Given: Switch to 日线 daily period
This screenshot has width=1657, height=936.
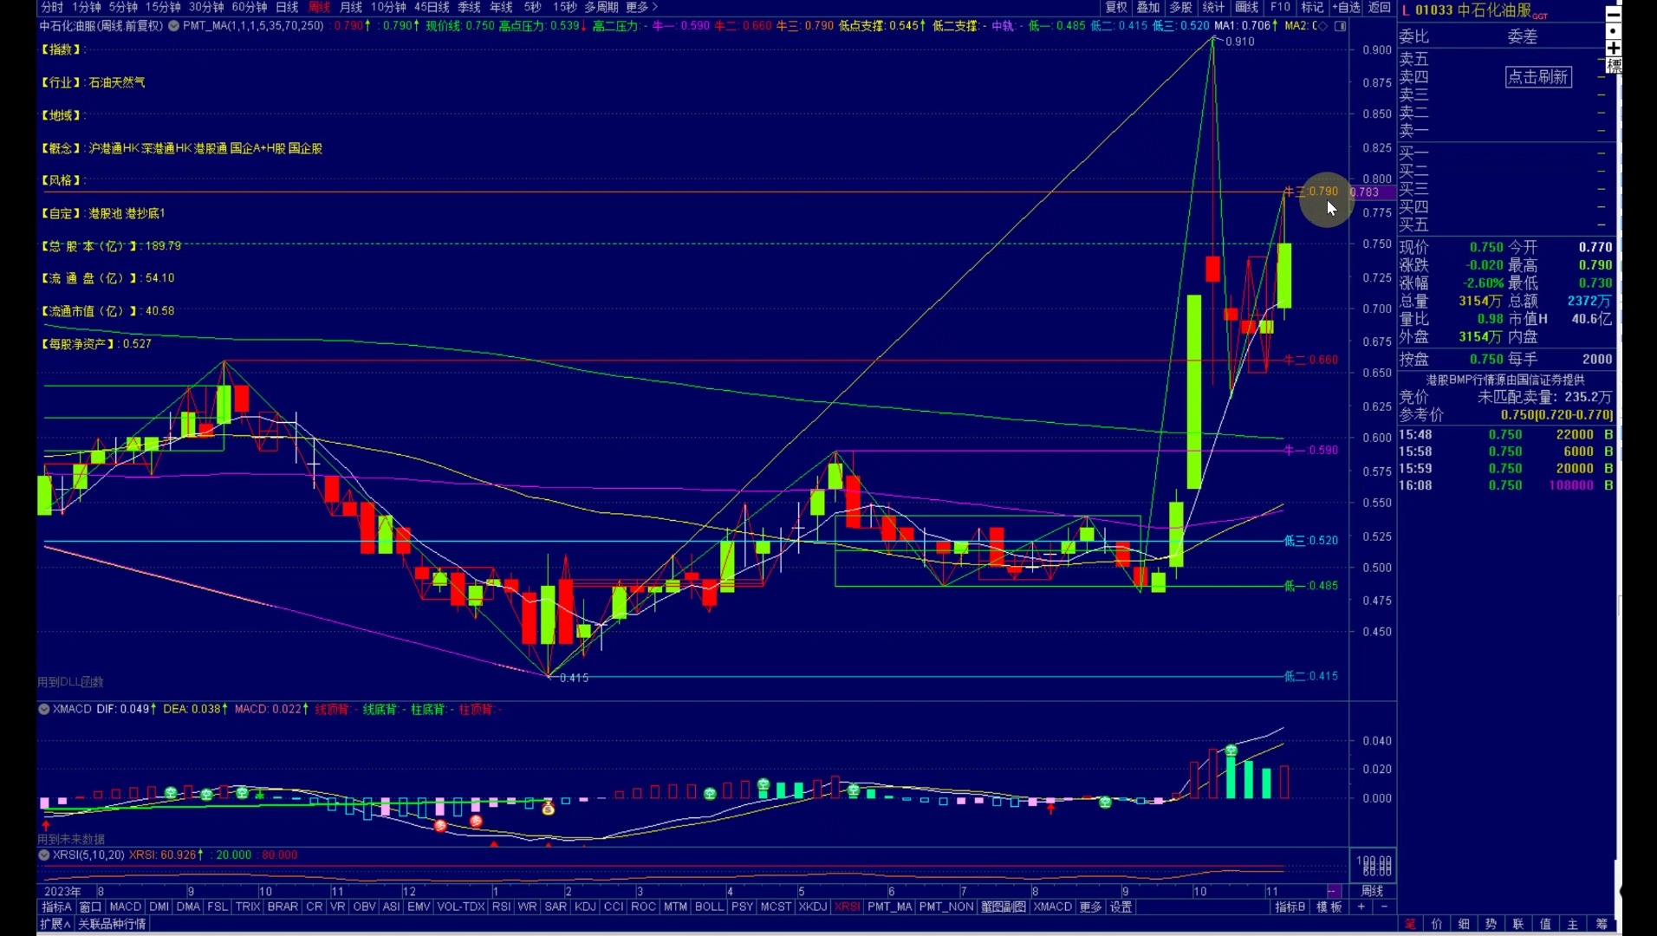Looking at the screenshot, I should pyautogui.click(x=287, y=7).
